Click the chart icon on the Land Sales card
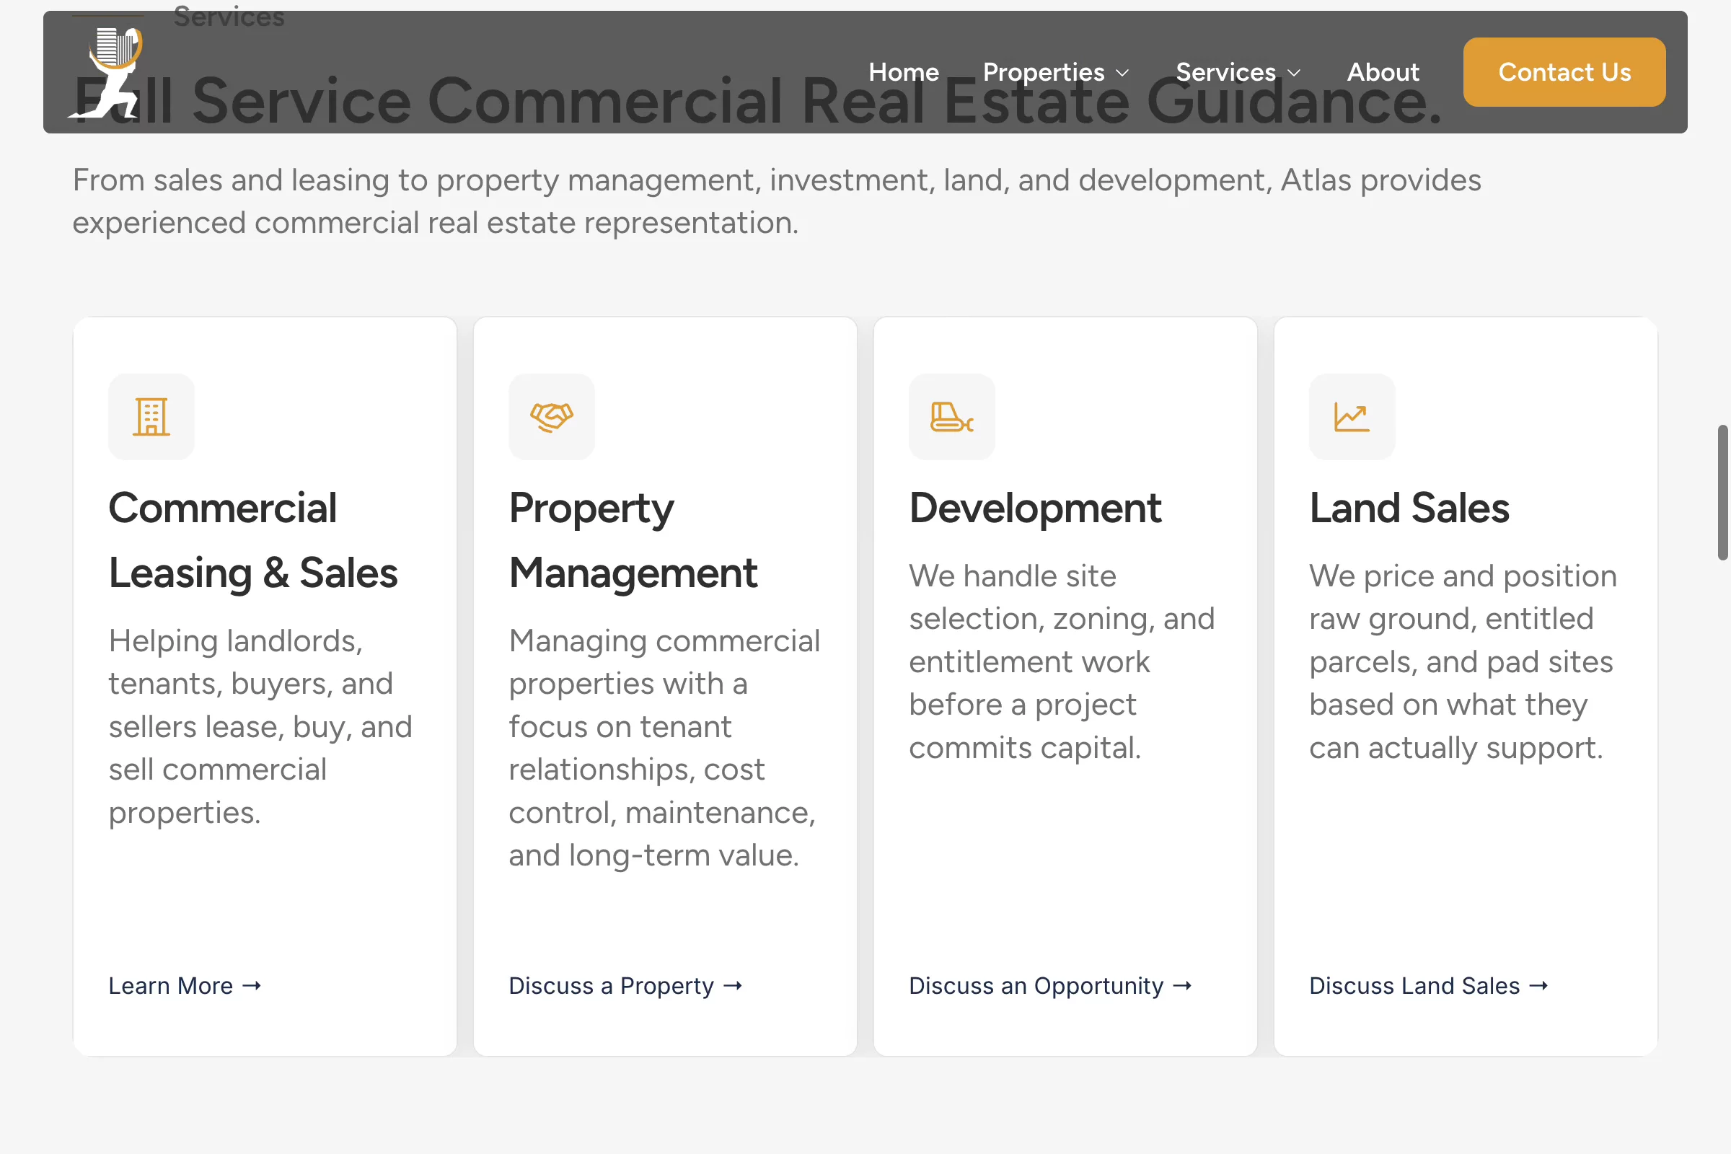The image size is (1731, 1154). [x=1351, y=418]
